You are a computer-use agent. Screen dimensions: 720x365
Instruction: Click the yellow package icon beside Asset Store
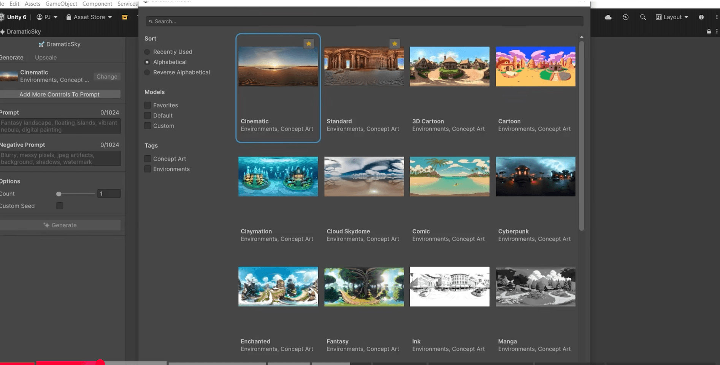[125, 17]
